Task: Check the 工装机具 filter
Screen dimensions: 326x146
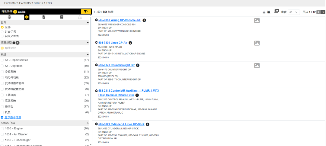Action: (2, 95)
